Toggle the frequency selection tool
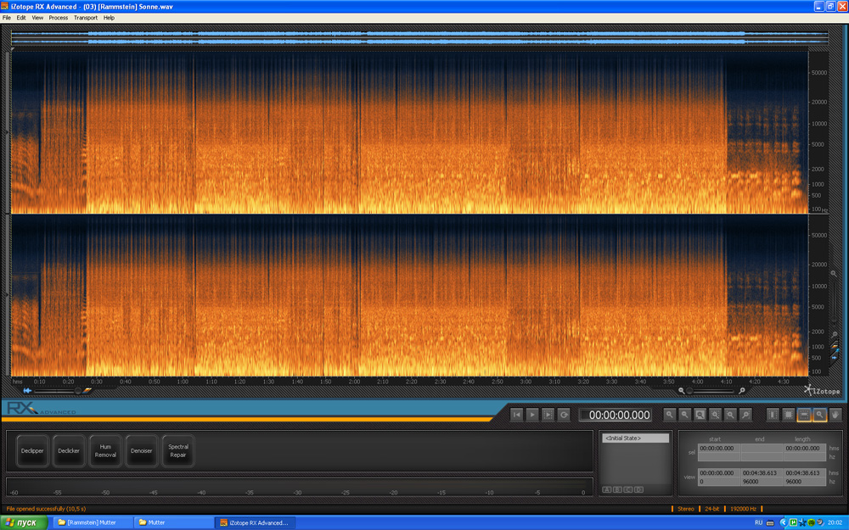The height and width of the screenshot is (530, 849). (804, 415)
